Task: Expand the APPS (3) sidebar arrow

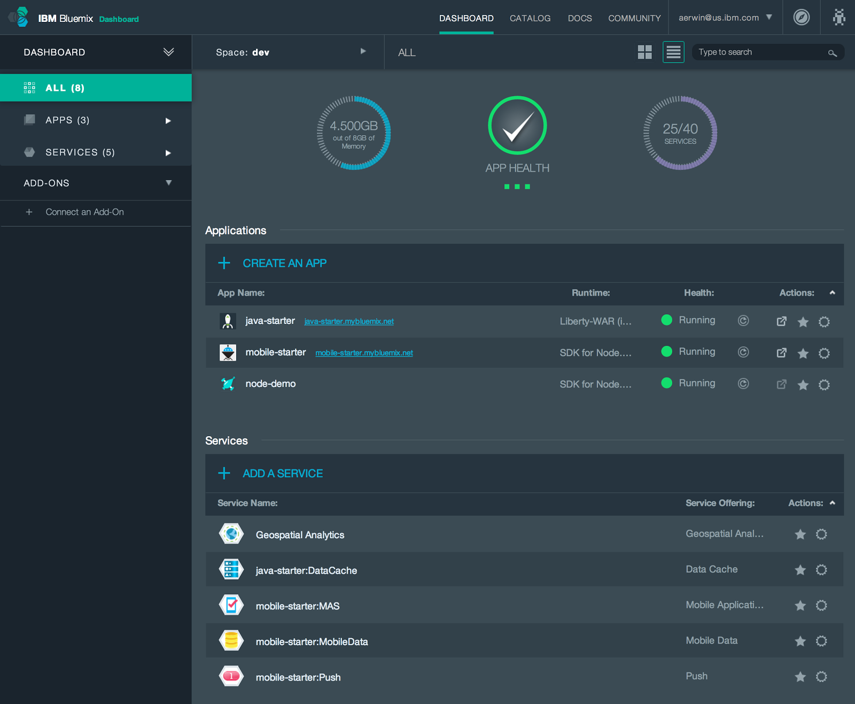Action: (168, 121)
